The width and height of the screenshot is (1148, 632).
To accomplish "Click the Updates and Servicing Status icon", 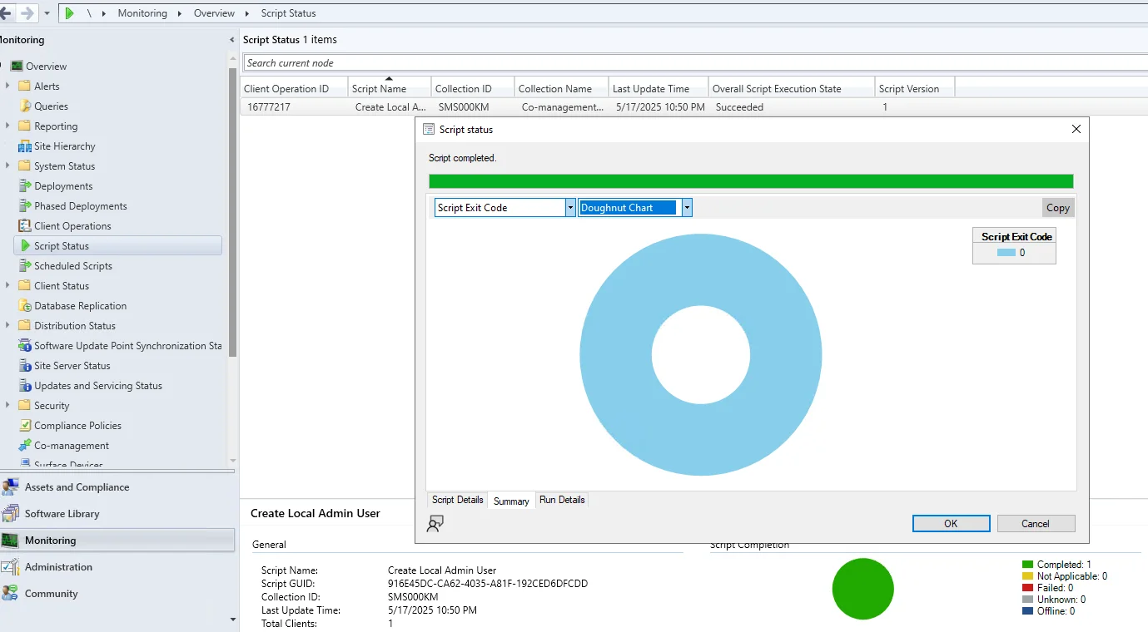I will pyautogui.click(x=25, y=386).
